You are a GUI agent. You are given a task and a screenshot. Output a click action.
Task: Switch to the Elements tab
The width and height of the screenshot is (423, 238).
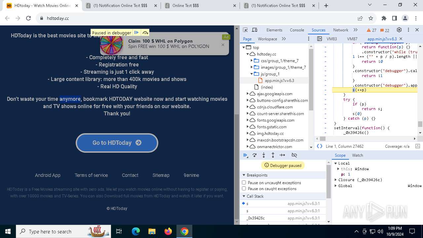[274, 30]
